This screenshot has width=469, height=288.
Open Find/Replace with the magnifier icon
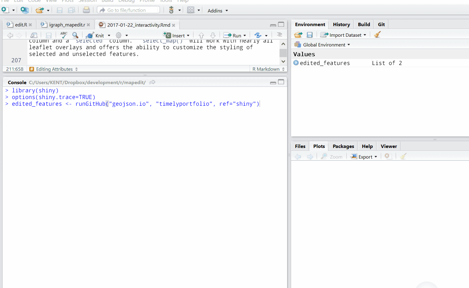(75, 35)
